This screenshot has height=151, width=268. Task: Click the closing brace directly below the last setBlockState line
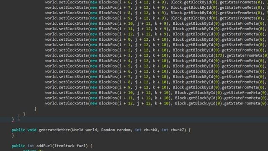(x=35, y=109)
